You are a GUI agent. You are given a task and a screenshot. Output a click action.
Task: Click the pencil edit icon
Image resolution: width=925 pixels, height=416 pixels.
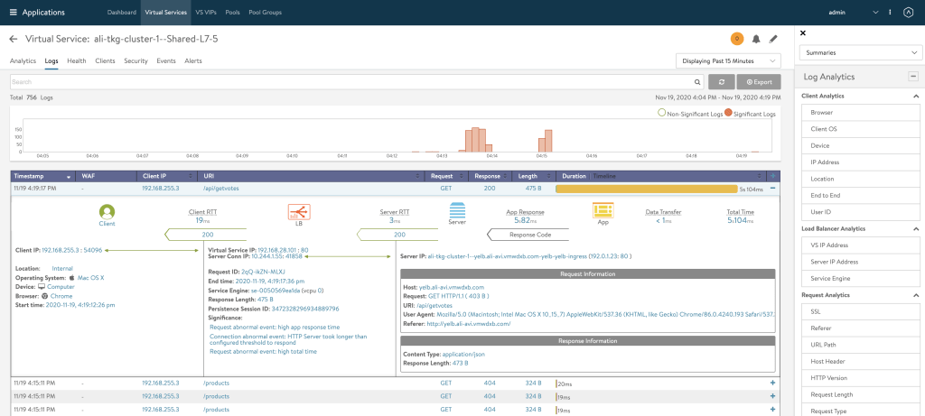click(x=772, y=39)
